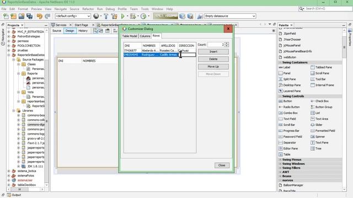Select Table component in the Palette
The width and height of the screenshot is (353, 198).
point(285,155)
